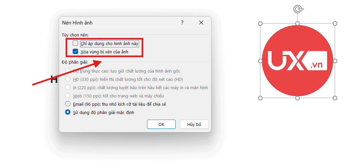Select Web (150 ppi) radio option
This screenshot has height=168, width=346.
click(67, 96)
